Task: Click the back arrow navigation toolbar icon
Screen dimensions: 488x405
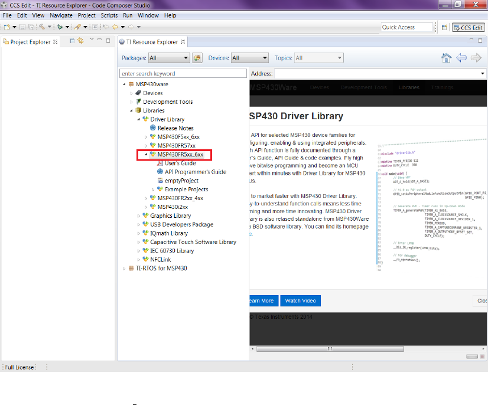Action: tap(115, 27)
